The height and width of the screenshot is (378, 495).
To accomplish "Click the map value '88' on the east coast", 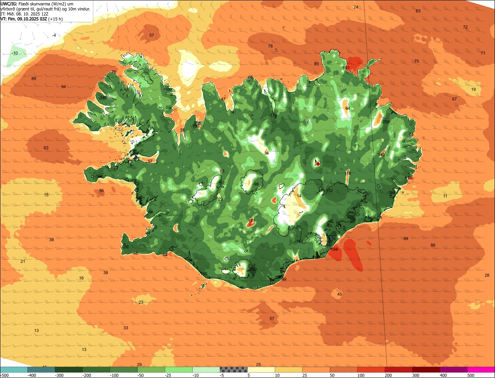I will point(410,178).
